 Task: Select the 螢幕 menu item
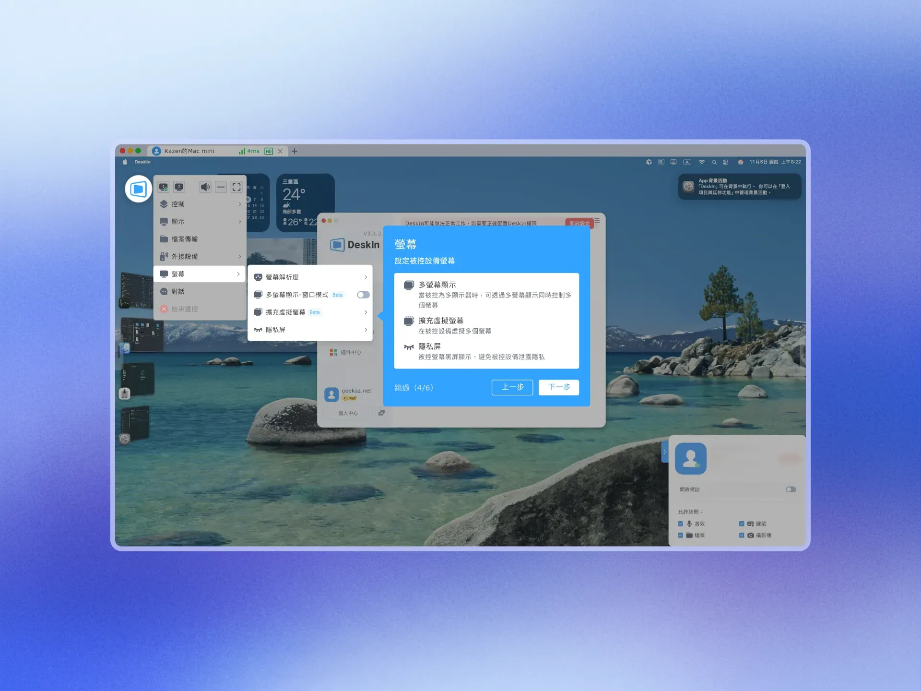(200, 274)
